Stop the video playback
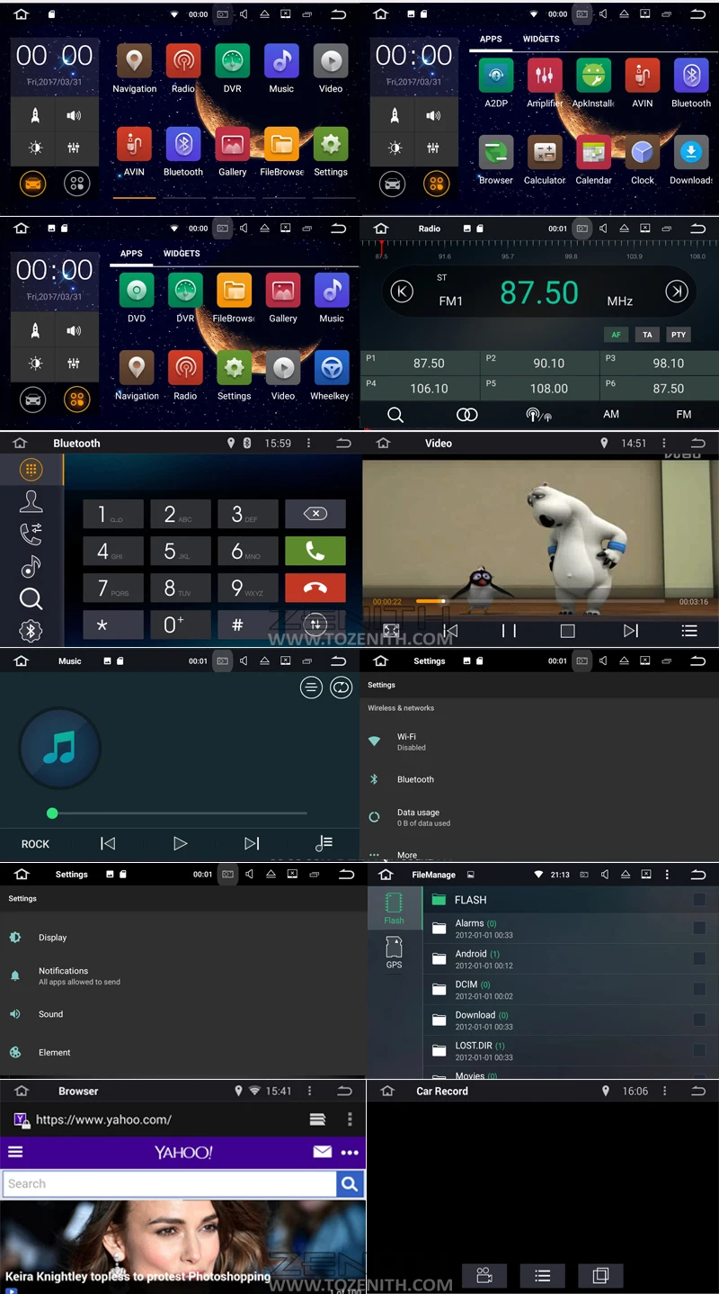This screenshot has height=1294, width=719. coord(567,631)
